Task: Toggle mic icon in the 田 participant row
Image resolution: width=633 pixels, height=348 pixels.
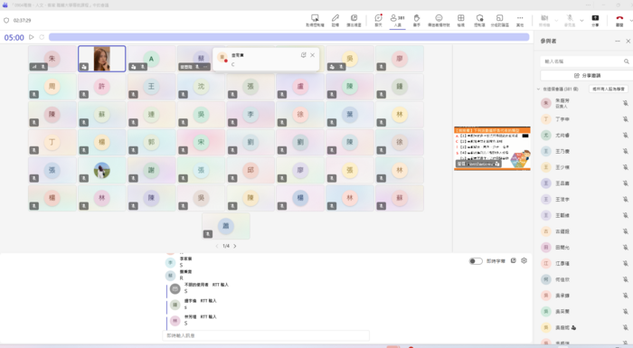Action: (x=626, y=248)
